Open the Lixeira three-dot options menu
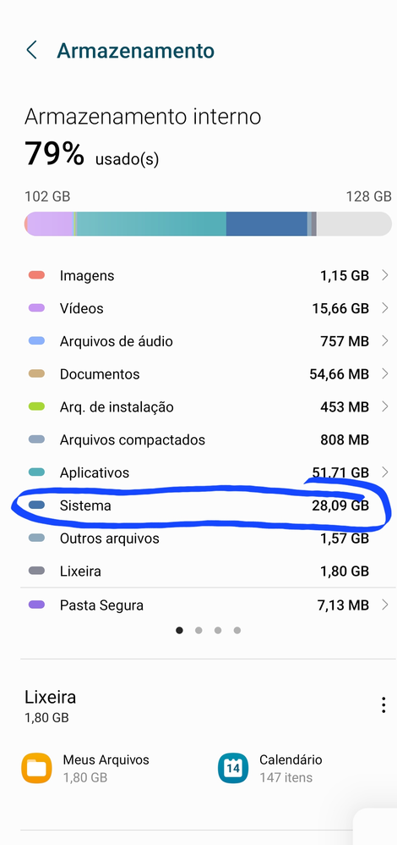This screenshot has width=397, height=845. (x=383, y=705)
